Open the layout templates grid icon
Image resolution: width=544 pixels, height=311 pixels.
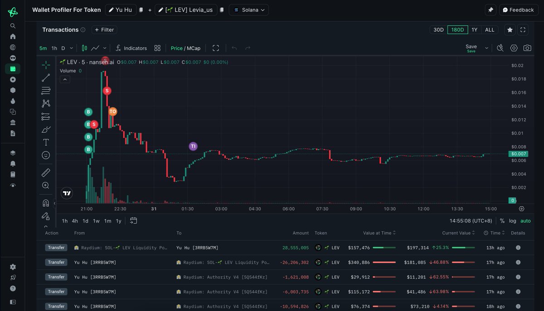click(x=157, y=48)
